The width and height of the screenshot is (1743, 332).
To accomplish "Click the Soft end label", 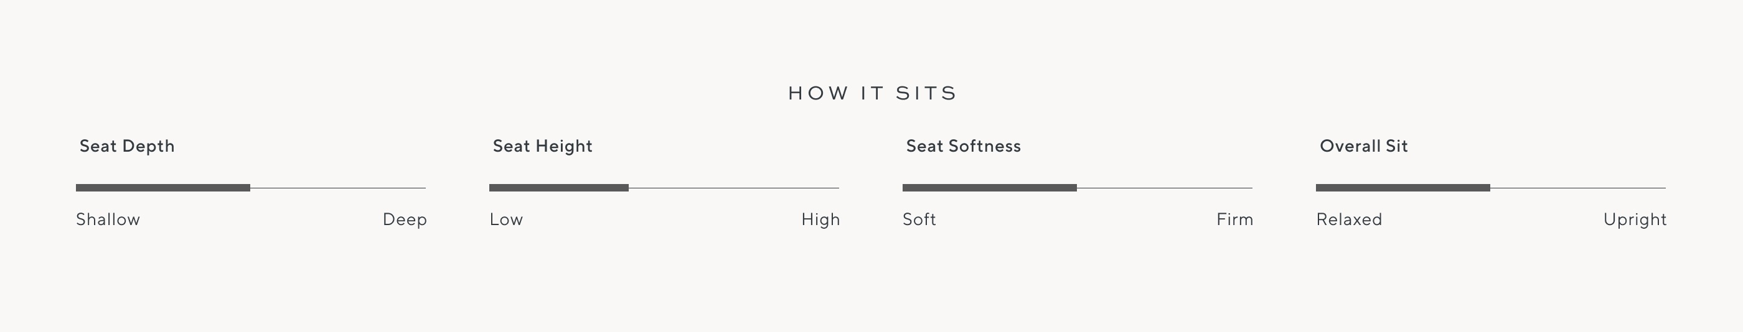I will (x=919, y=219).
